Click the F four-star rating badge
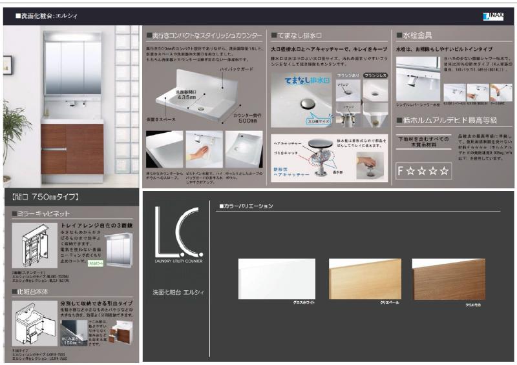 point(423,172)
